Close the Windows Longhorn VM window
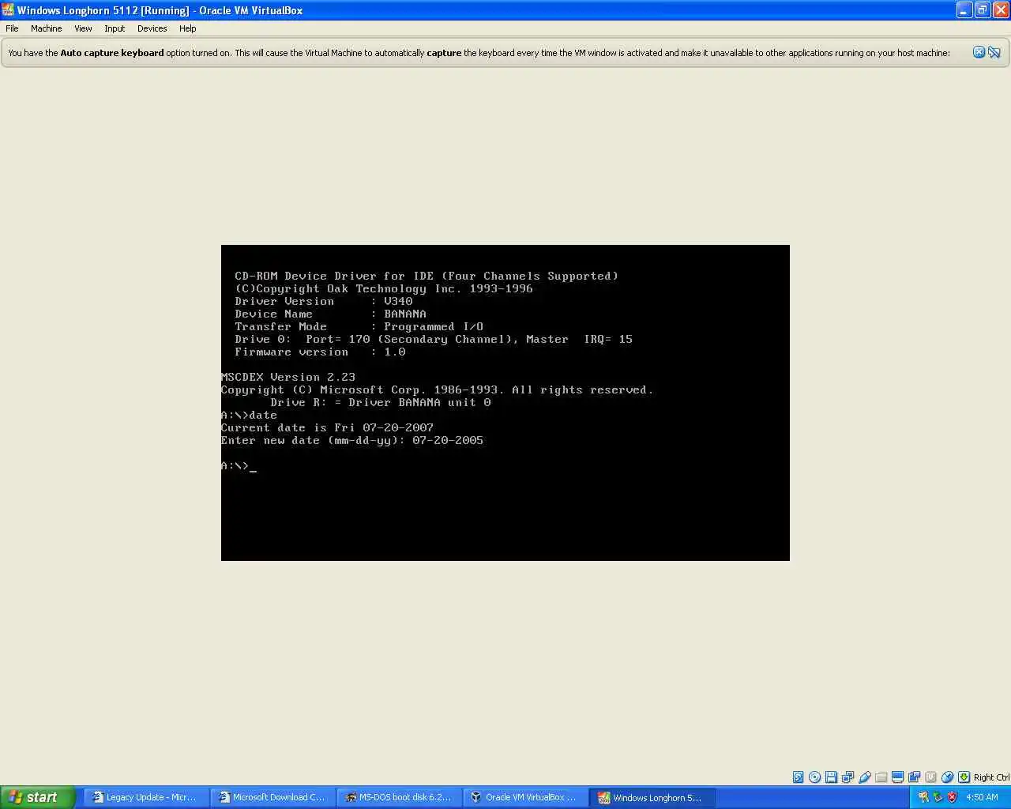Screen dimensions: 1011x809 [x=1001, y=10]
